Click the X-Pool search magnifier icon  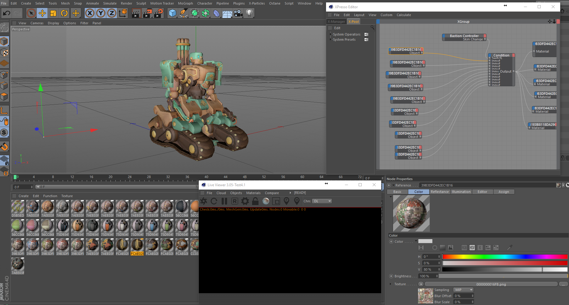372,28
